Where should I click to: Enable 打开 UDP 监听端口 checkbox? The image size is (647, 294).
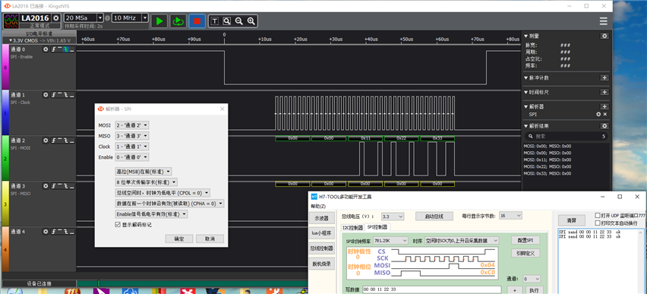coord(598,216)
